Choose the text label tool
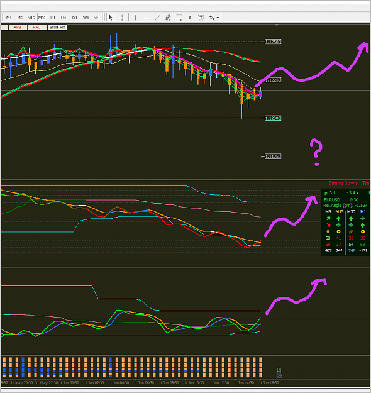Screen dimensions: 371x393 point(201,18)
